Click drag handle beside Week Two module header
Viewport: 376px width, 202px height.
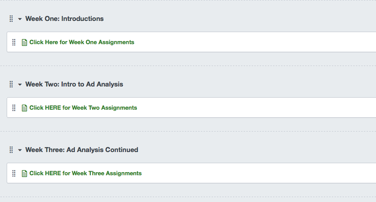[11, 84]
